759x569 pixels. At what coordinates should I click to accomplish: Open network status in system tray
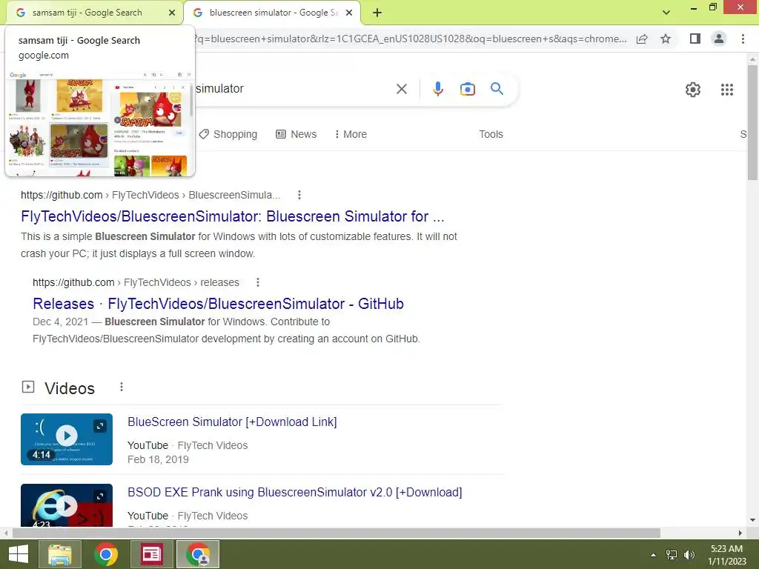pyautogui.click(x=672, y=555)
